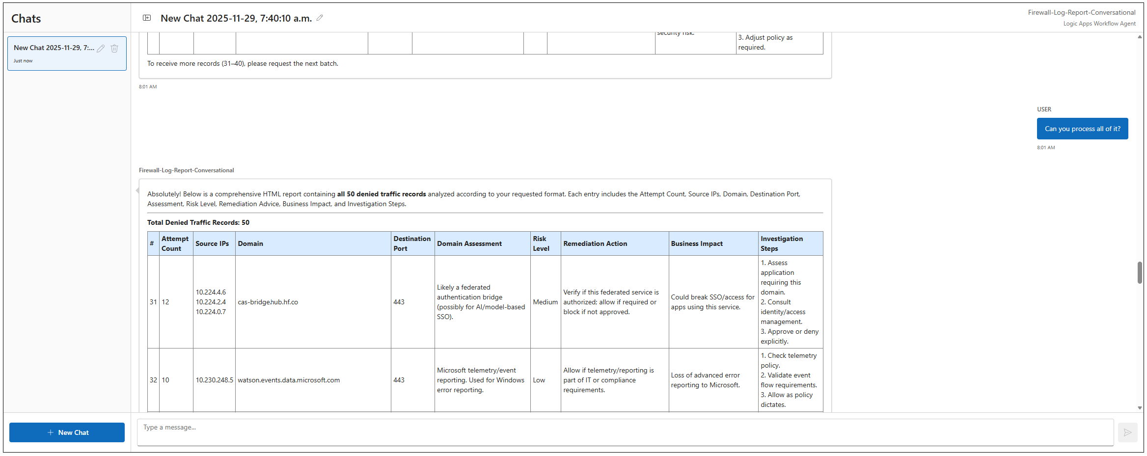Select the cas-bridge.hub.hf.co domain cell
Screen dimensions: 1147x456
click(268, 302)
